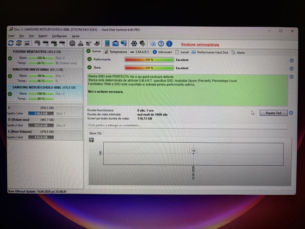This screenshot has width=305, height=229.
Task: Switch to the S.M.A.R.T. tab
Action: point(140,52)
